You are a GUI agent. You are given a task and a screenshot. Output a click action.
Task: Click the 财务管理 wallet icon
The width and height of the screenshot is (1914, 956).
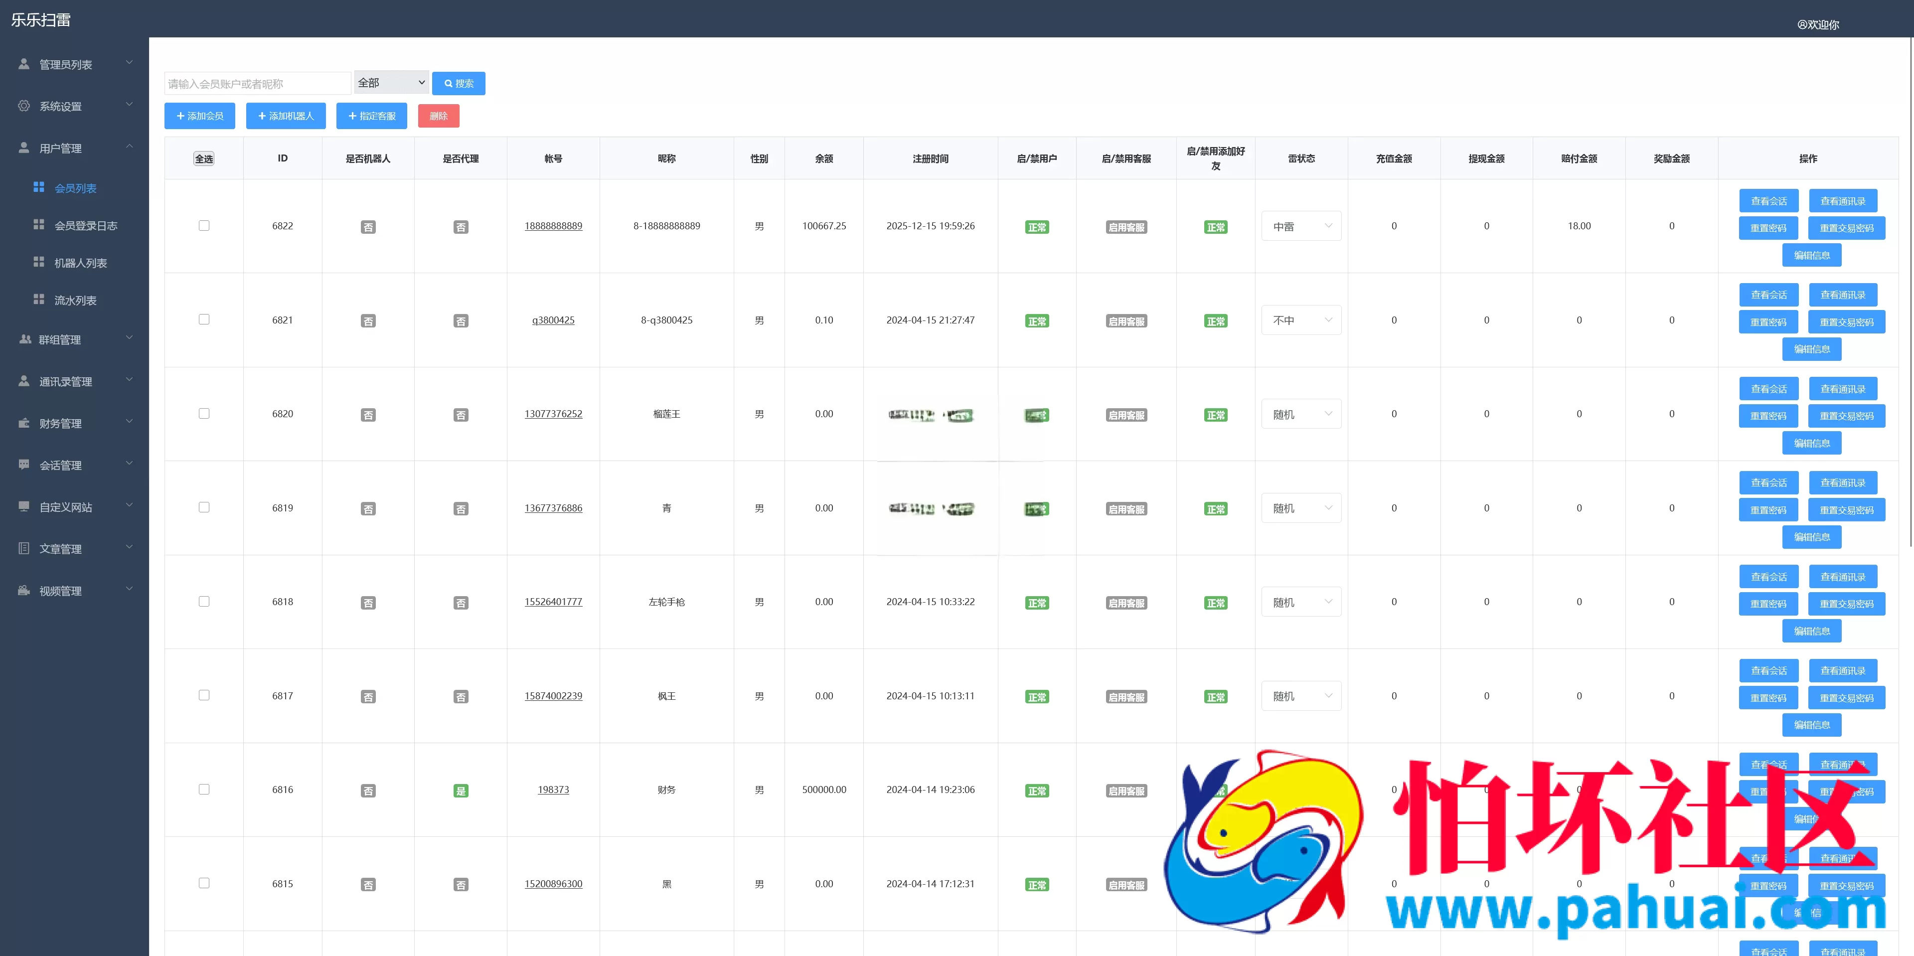tap(24, 423)
